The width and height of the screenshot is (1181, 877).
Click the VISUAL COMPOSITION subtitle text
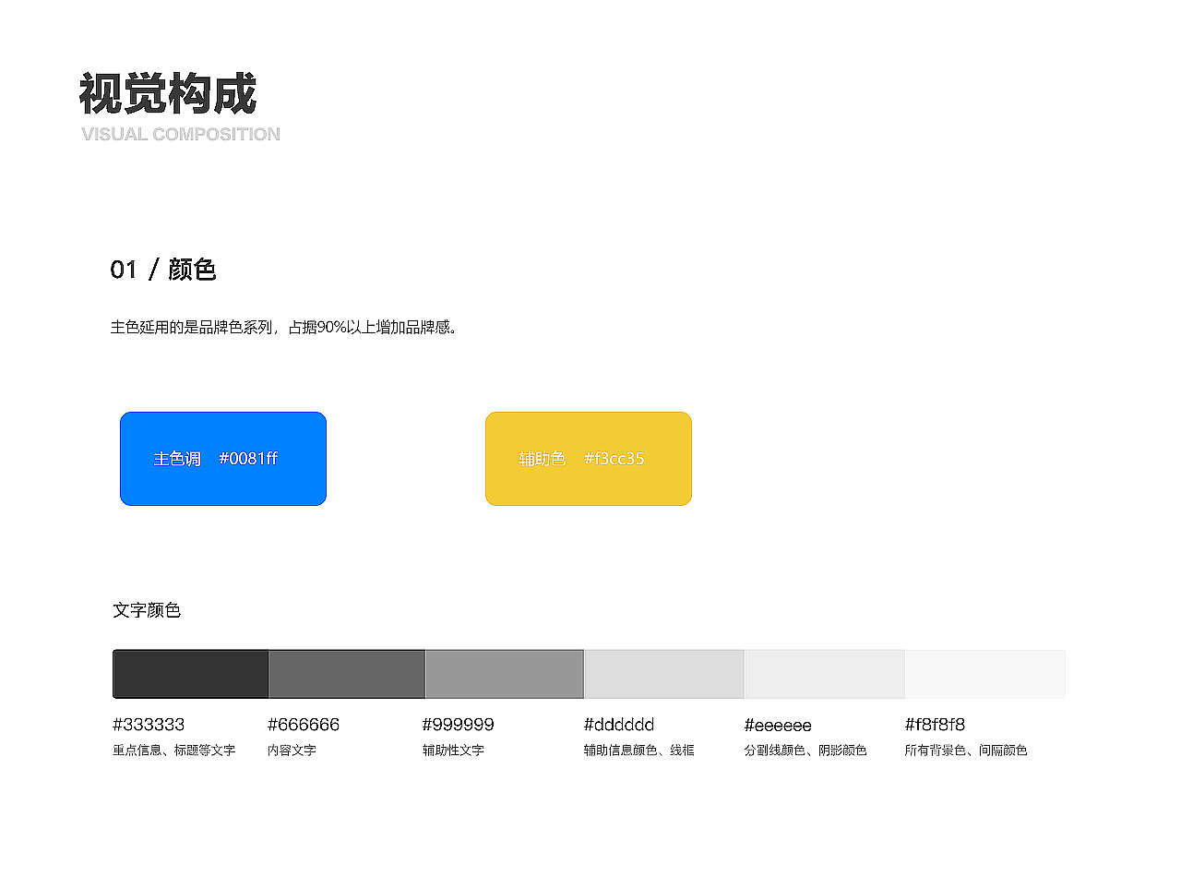(181, 135)
